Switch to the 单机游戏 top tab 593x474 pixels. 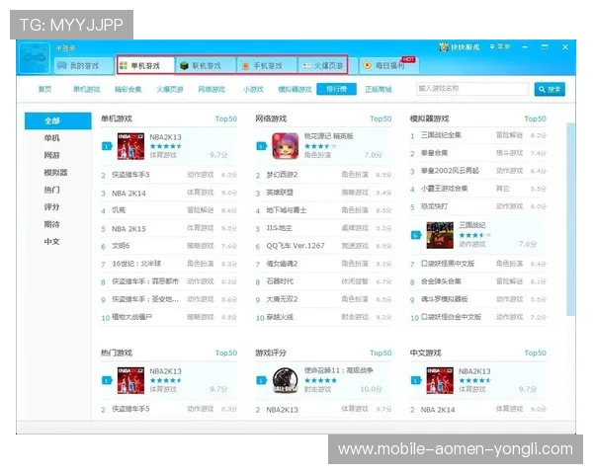[x=145, y=66]
